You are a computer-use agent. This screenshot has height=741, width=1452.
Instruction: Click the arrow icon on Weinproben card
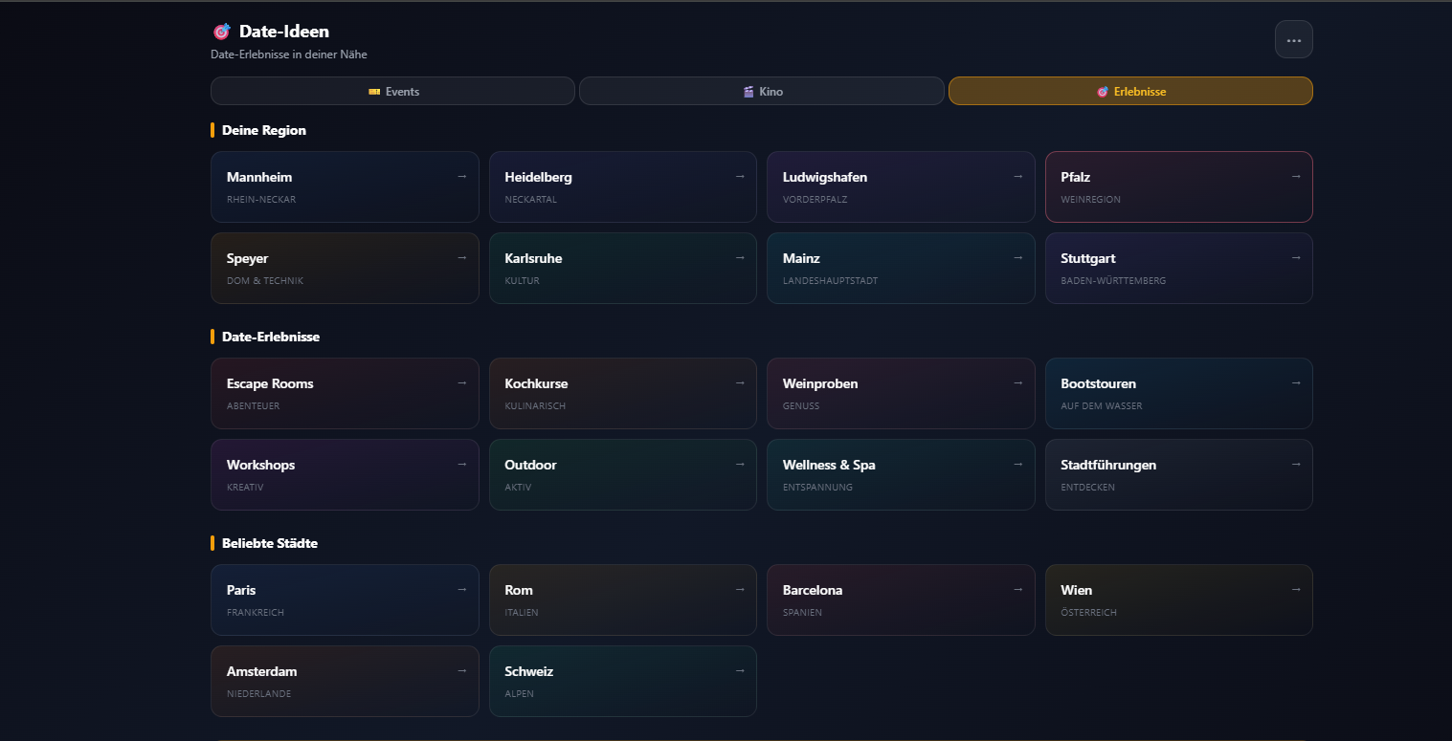pos(1017,382)
